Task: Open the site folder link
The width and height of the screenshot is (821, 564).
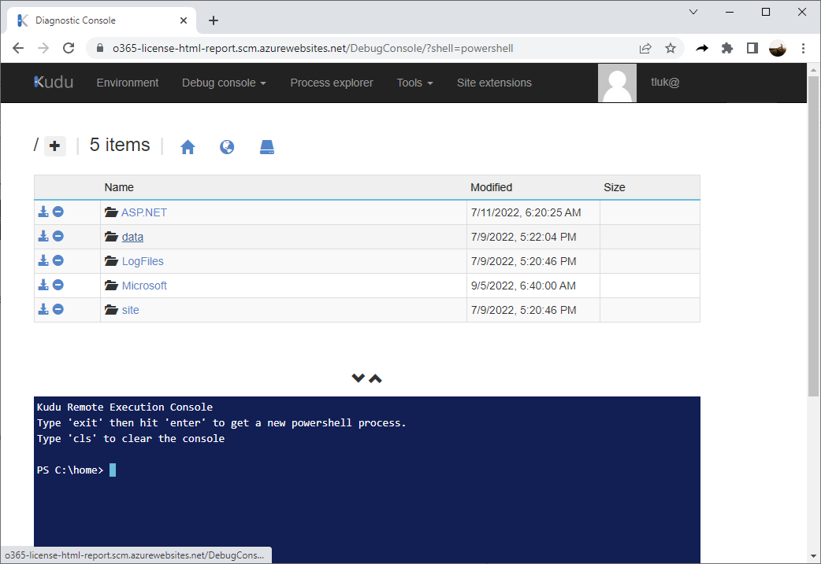Action: point(130,310)
